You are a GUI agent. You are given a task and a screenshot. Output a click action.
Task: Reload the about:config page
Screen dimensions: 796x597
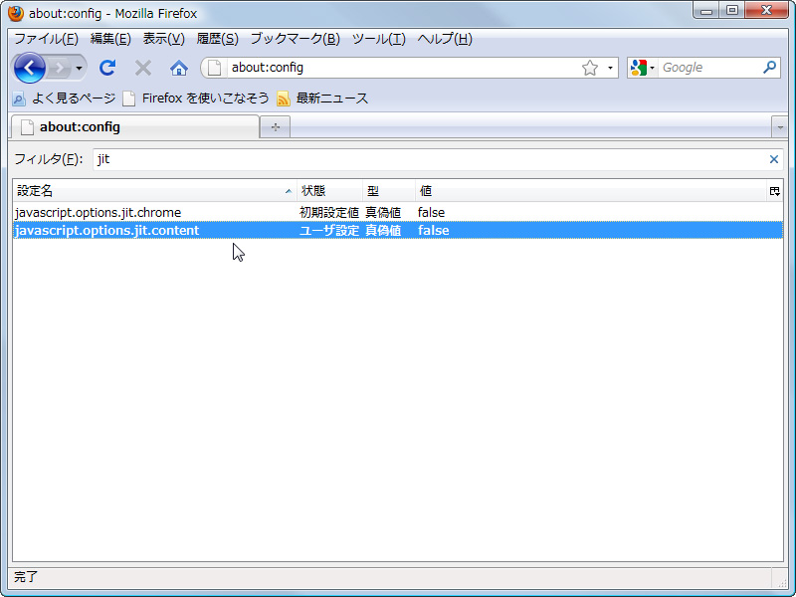point(106,68)
